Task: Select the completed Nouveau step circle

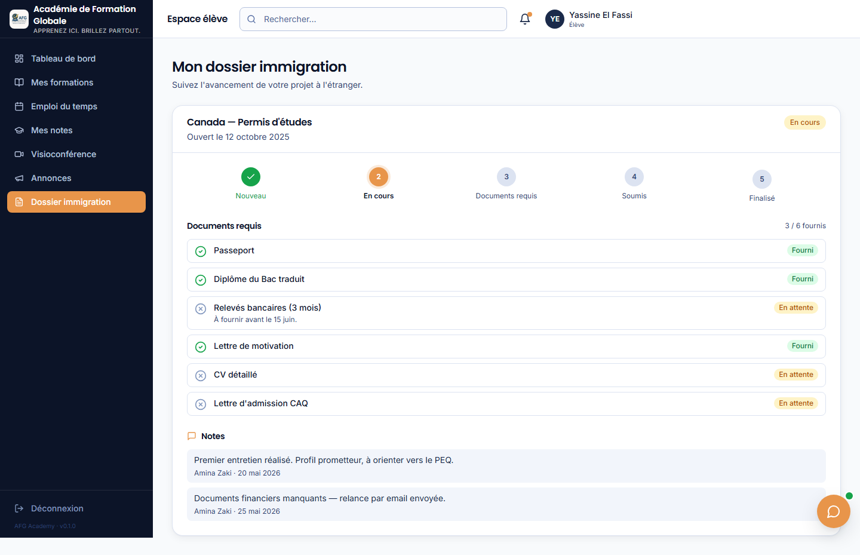Action: coord(251,177)
